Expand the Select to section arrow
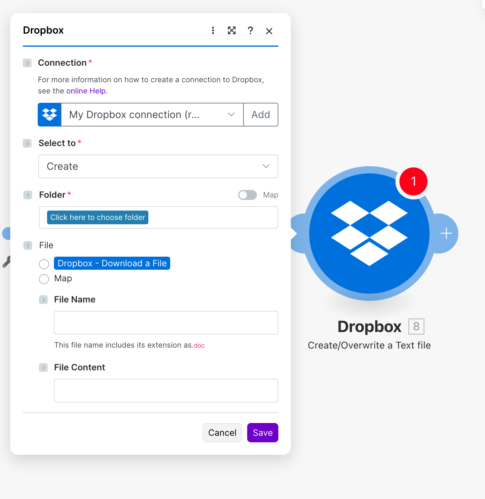Image resolution: width=485 pixels, height=499 pixels. (27, 143)
